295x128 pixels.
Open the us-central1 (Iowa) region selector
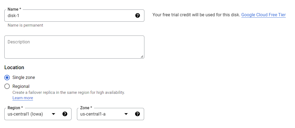38,114
